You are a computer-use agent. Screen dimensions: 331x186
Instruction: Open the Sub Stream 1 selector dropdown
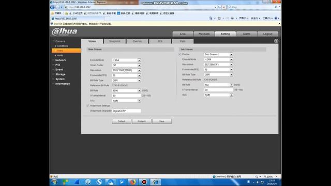click(x=231, y=54)
